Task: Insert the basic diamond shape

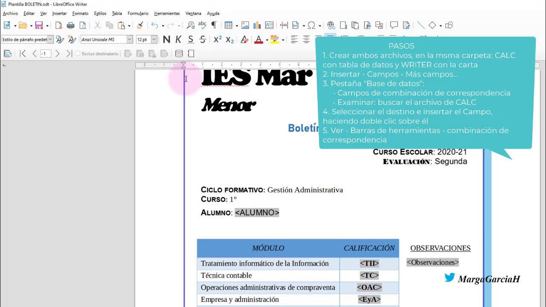Action: click(x=433, y=26)
